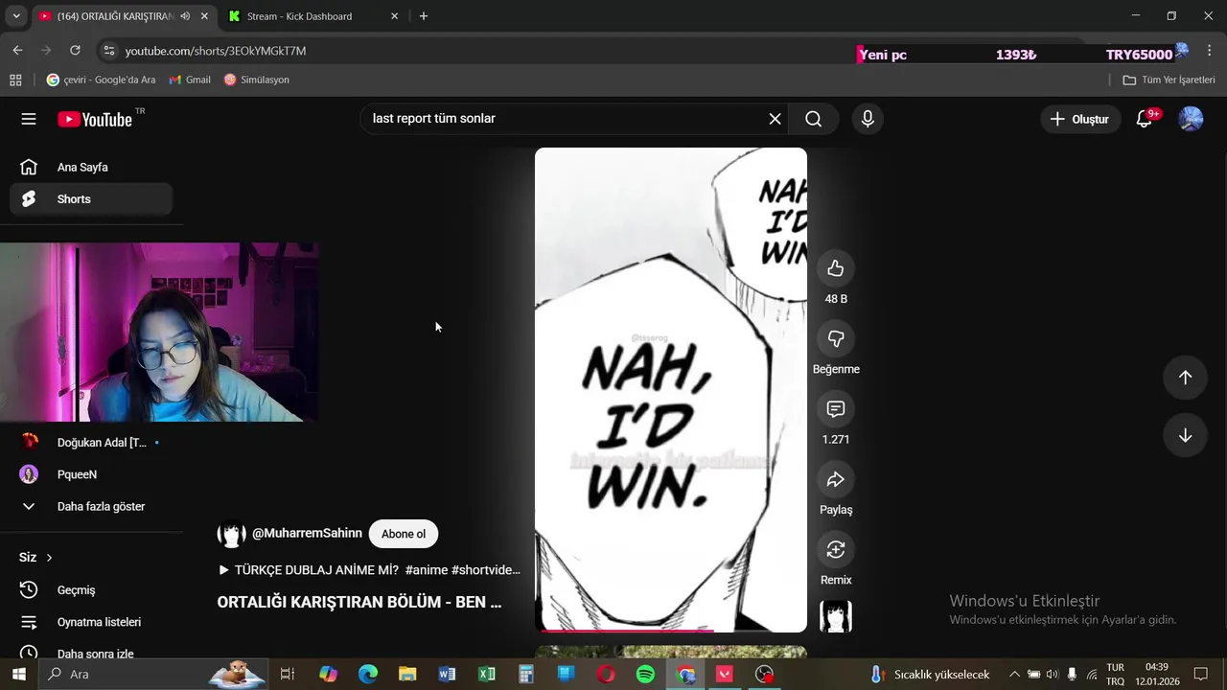Image resolution: width=1227 pixels, height=690 pixels.
Task: Click the address bar URL
Action: tap(215, 51)
